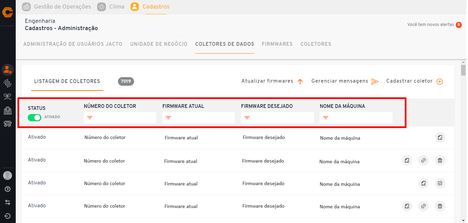Click Atualizar firmwares

point(272,81)
